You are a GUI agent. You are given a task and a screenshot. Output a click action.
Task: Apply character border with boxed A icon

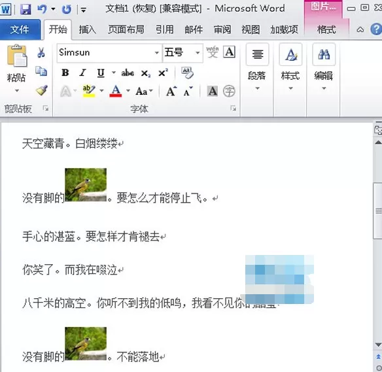tap(229, 52)
